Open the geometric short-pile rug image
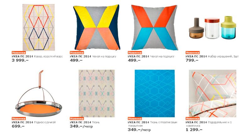This screenshot has width=242, height=134. click(x=39, y=27)
